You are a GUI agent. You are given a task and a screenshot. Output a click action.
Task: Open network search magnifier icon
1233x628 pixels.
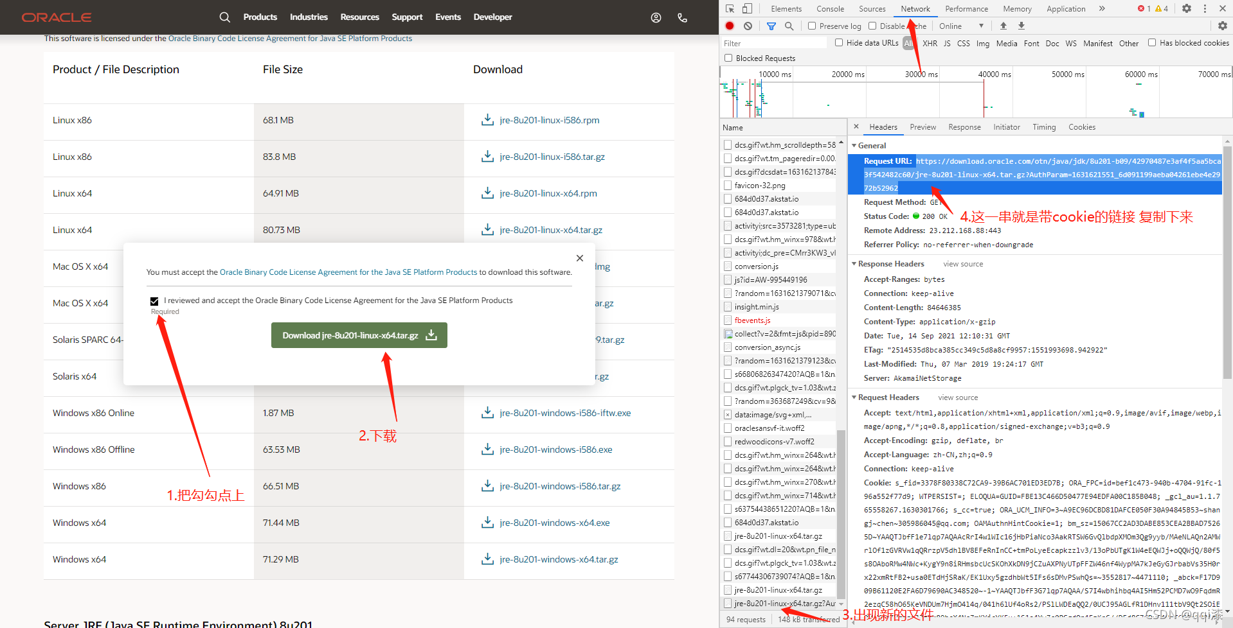tap(789, 26)
